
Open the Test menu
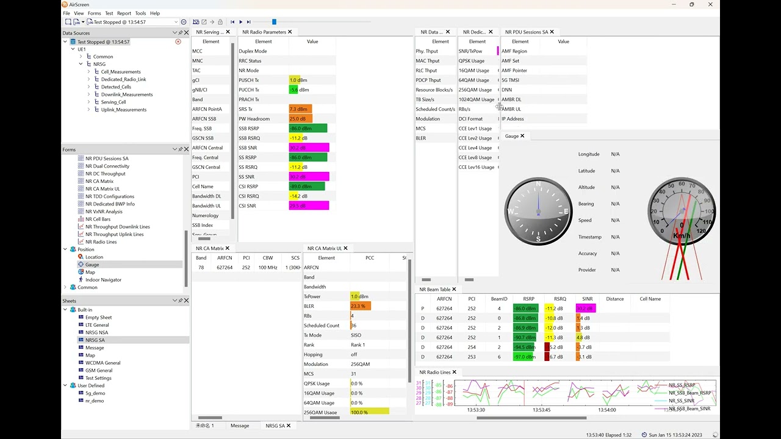pos(109,13)
